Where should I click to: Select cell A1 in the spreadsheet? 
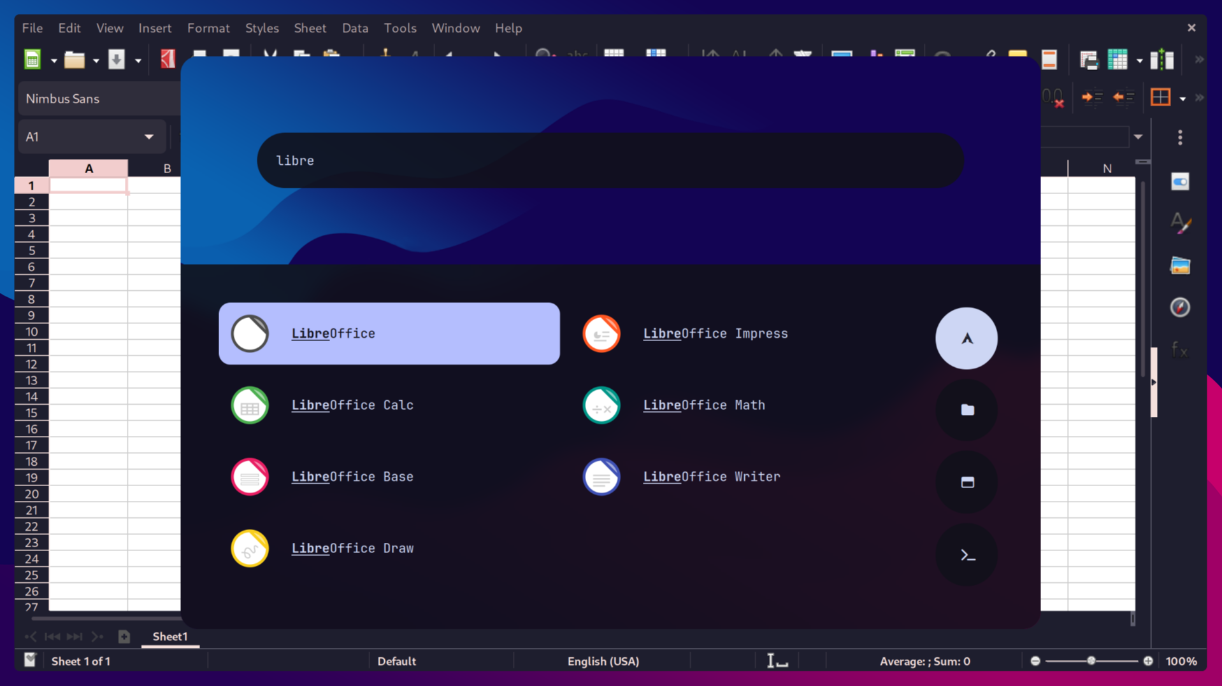[x=89, y=185]
